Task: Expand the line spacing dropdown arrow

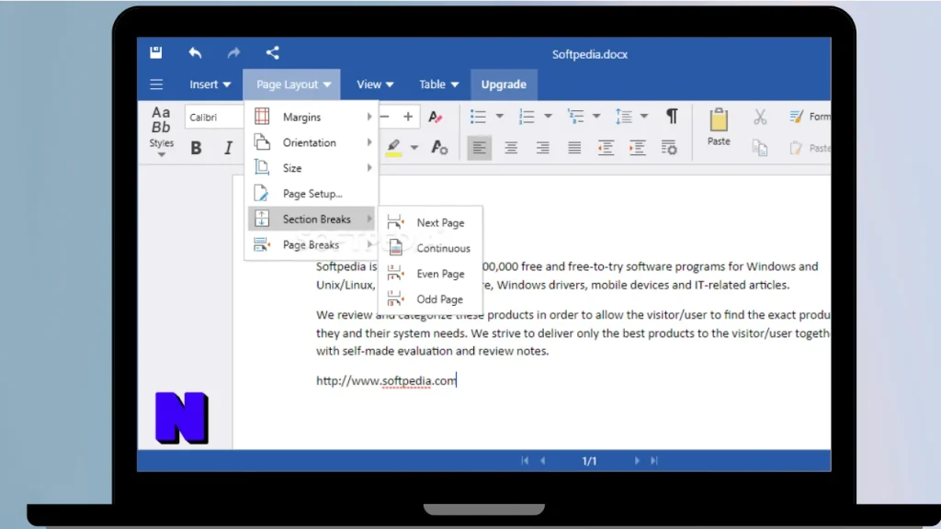Action: pyautogui.click(x=644, y=117)
